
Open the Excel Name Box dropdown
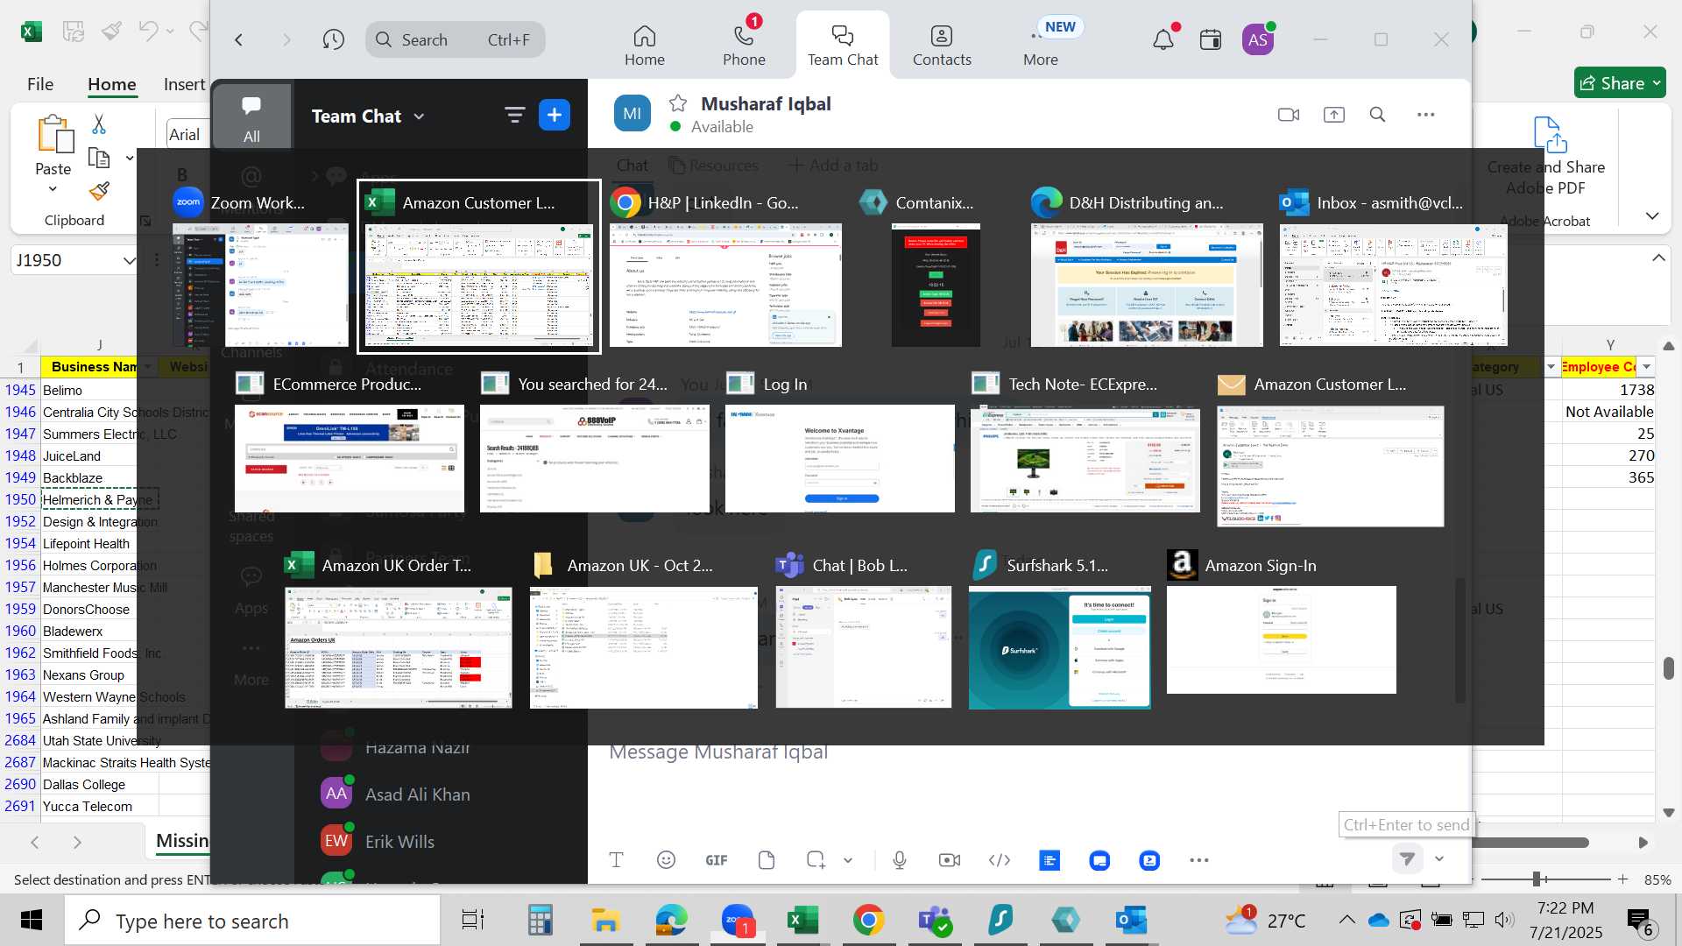[129, 260]
